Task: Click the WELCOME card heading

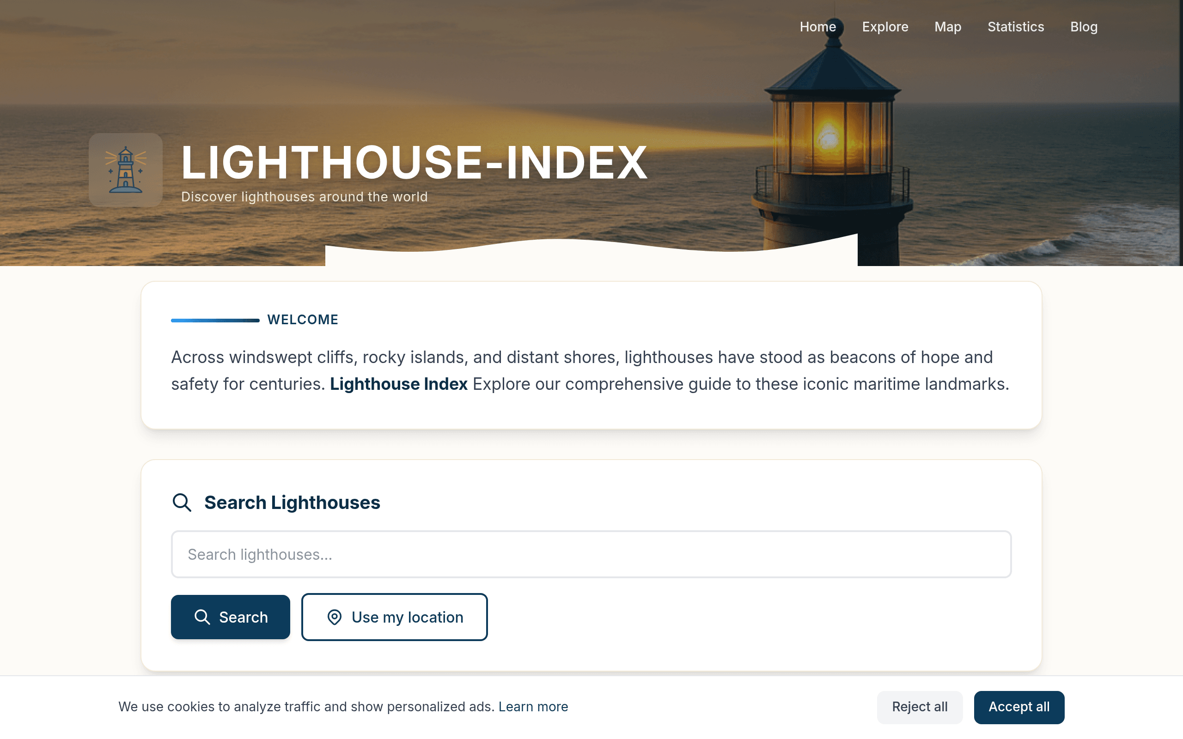Action: (x=303, y=319)
